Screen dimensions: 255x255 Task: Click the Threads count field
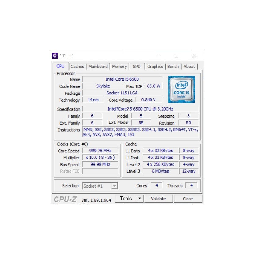pos(191,185)
